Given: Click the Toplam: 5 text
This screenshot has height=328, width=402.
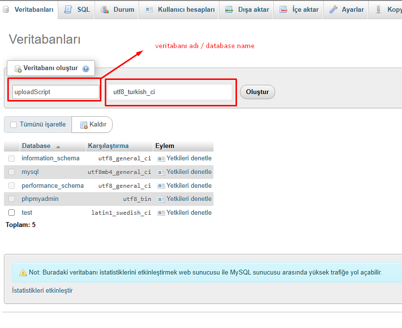Looking at the screenshot, I should pos(21,225).
